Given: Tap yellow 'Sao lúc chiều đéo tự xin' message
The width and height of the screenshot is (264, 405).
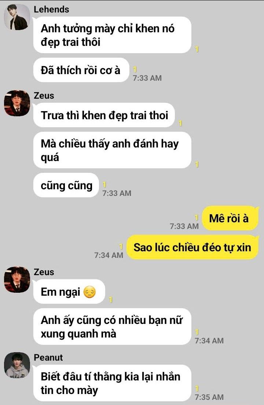Looking at the screenshot, I should point(192,247).
